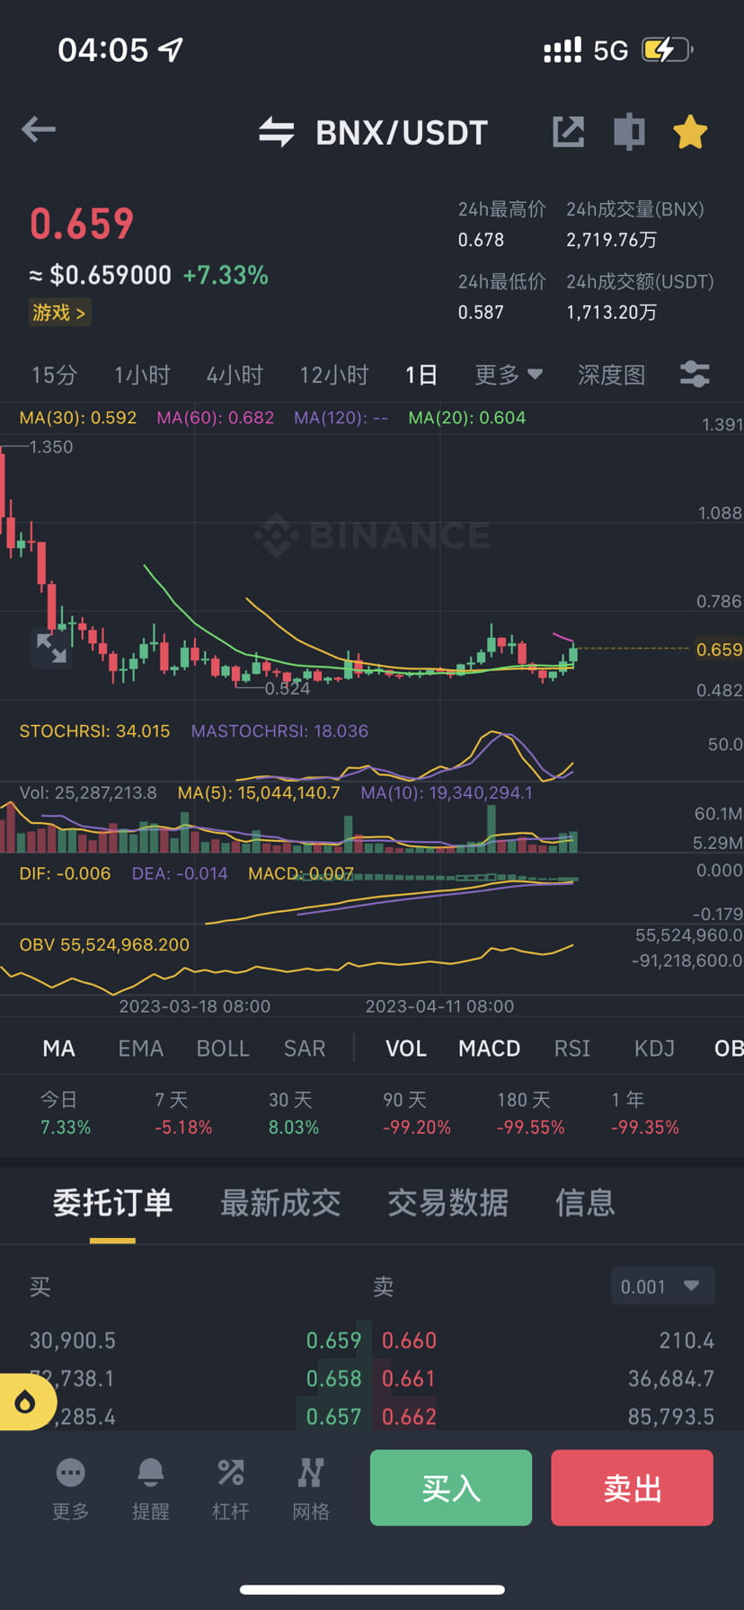Open the 信息 tab
Screen dimensions: 744x1610
585,1203
